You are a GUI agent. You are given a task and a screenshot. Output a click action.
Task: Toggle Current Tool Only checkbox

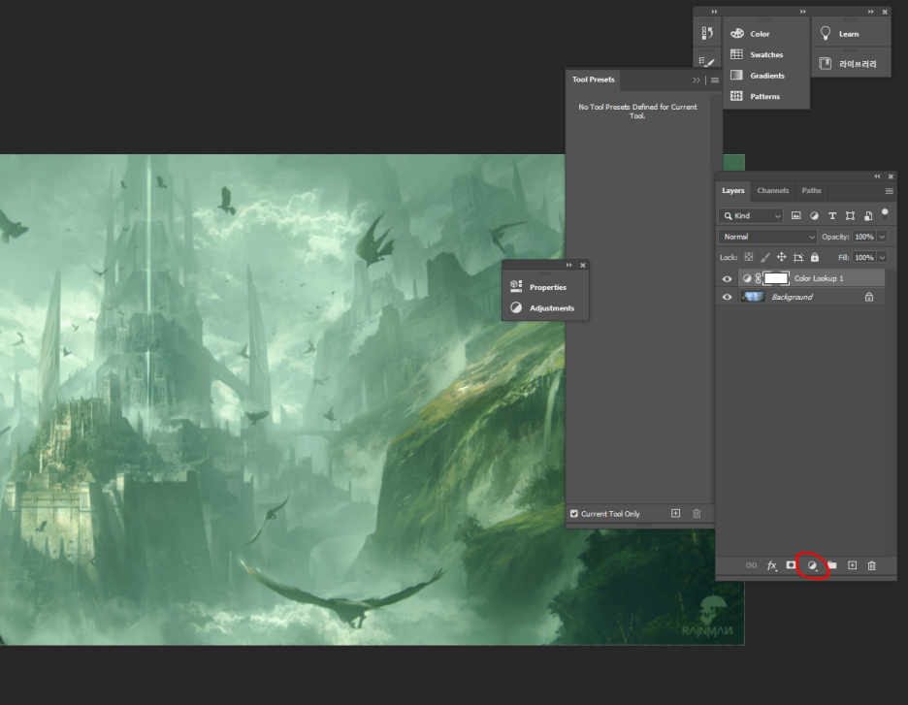[x=574, y=513]
